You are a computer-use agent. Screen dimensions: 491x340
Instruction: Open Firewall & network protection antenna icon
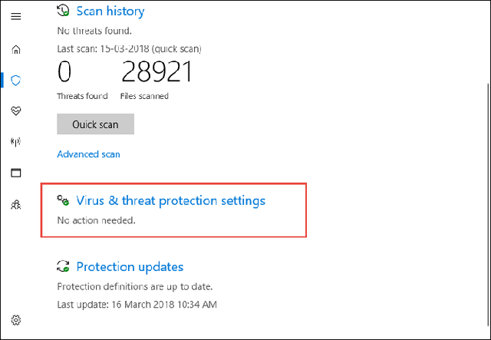pyautogui.click(x=16, y=142)
